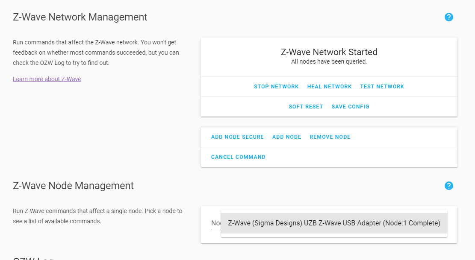
Task: Add a new Z-Wave node
Action: coord(286,137)
